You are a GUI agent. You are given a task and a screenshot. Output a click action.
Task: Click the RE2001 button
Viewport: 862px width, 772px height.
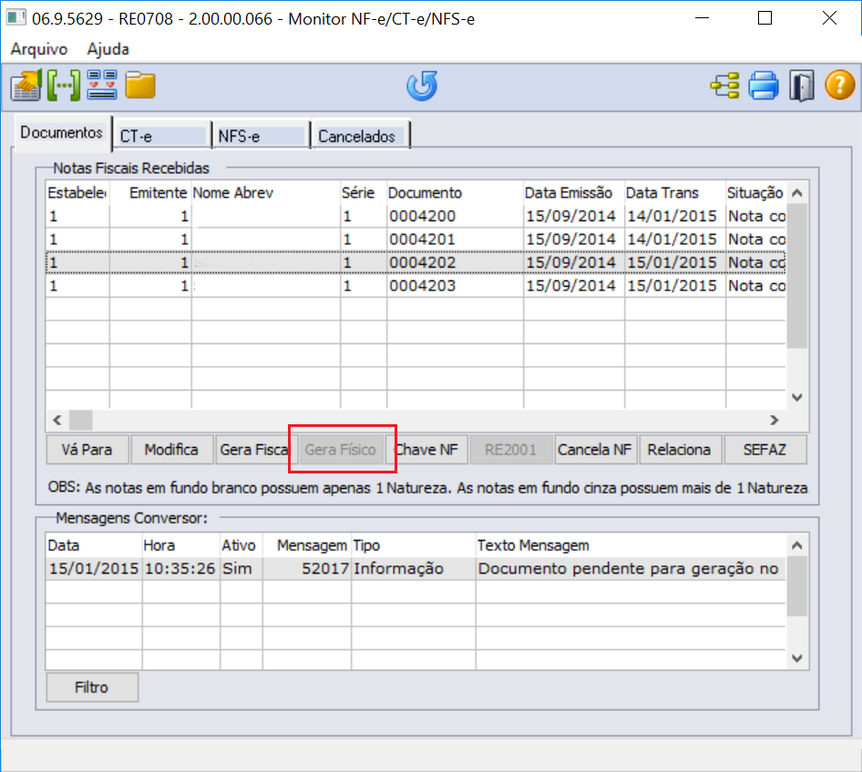(x=510, y=450)
